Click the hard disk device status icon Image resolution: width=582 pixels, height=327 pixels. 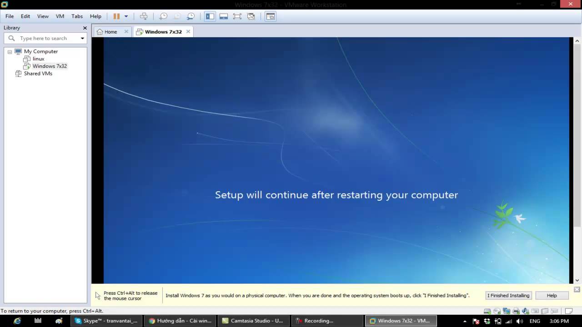(x=487, y=311)
